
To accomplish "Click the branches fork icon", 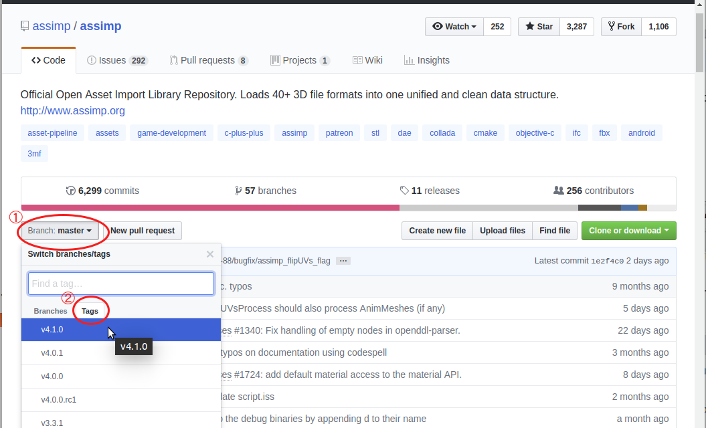I will coord(239,191).
